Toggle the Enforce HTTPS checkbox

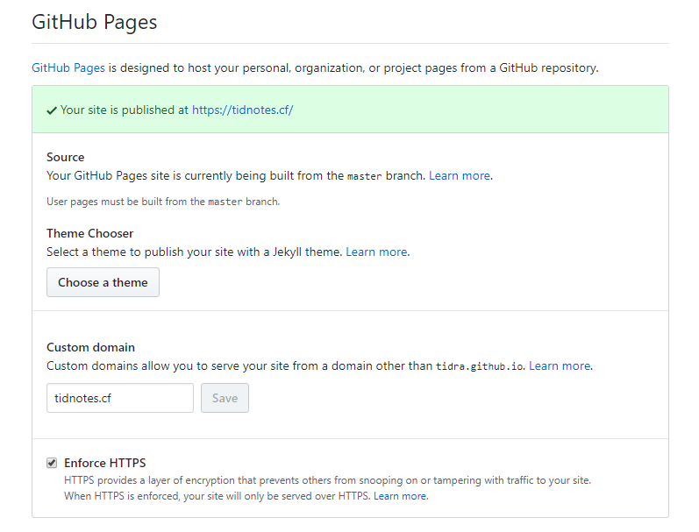52,463
